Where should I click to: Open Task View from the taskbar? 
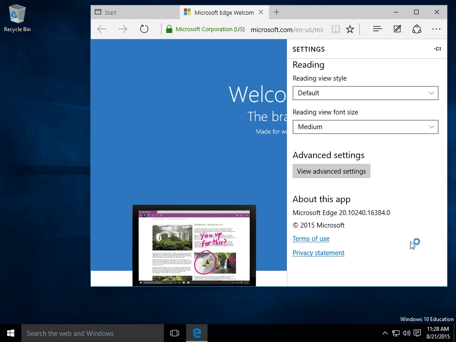[x=175, y=333]
